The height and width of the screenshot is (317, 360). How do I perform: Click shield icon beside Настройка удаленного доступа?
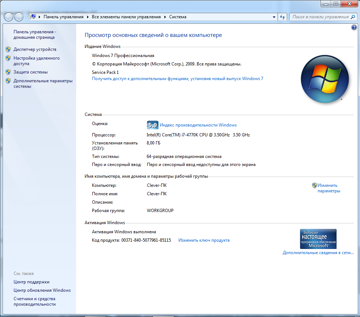coord(8,58)
